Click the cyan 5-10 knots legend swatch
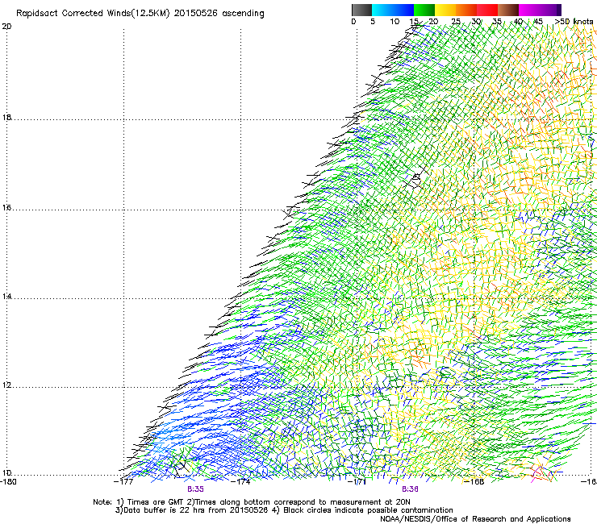 [x=382, y=10]
